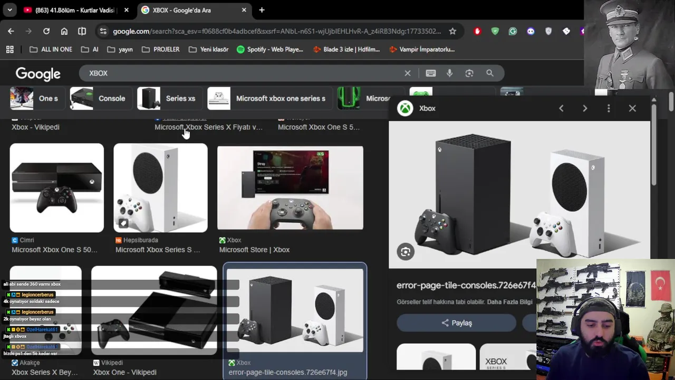
Task: Open error-page-tile-consoles title link in panel
Action: click(x=466, y=286)
